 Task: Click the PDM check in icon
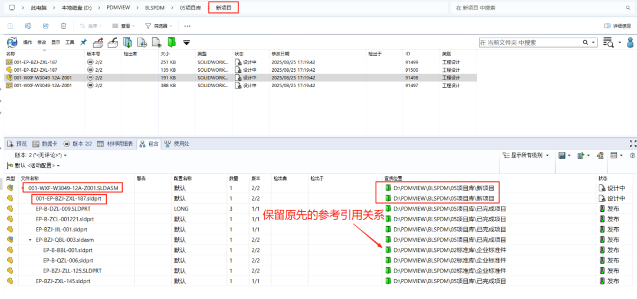click(x=113, y=42)
